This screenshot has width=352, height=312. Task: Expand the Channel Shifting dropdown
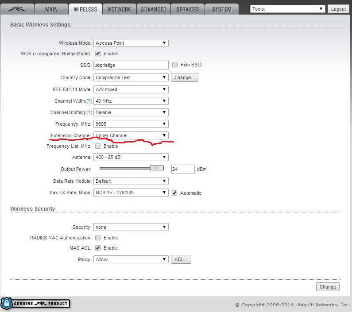[x=131, y=112]
